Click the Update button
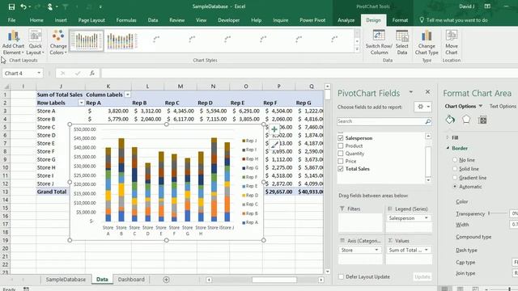518x291 pixels. (x=422, y=276)
